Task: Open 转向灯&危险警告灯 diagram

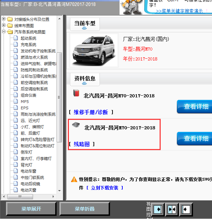Action: (37, 140)
